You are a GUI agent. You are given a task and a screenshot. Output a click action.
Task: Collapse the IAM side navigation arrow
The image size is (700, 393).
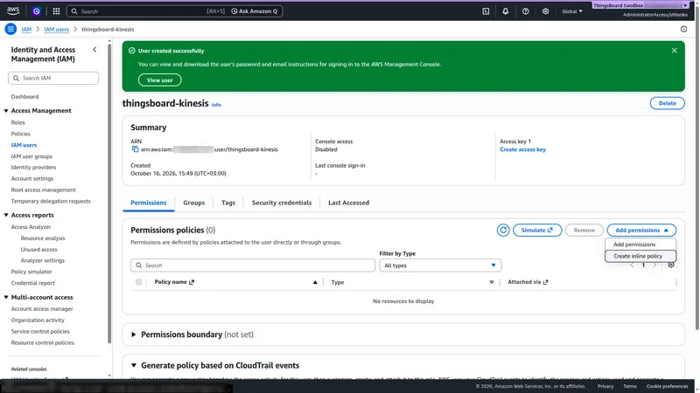tap(94, 50)
